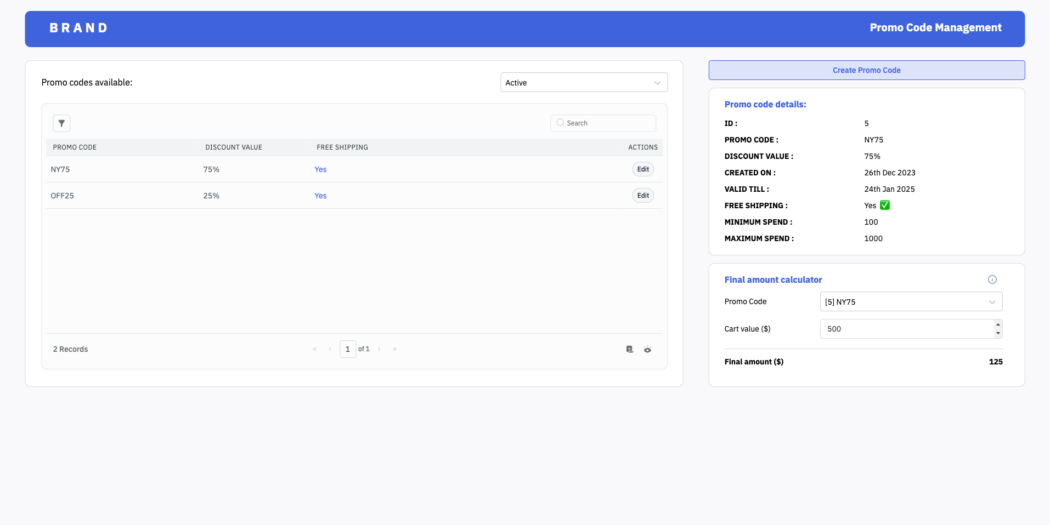Go to first page arrow
This screenshot has width=1050, height=525.
click(x=314, y=349)
